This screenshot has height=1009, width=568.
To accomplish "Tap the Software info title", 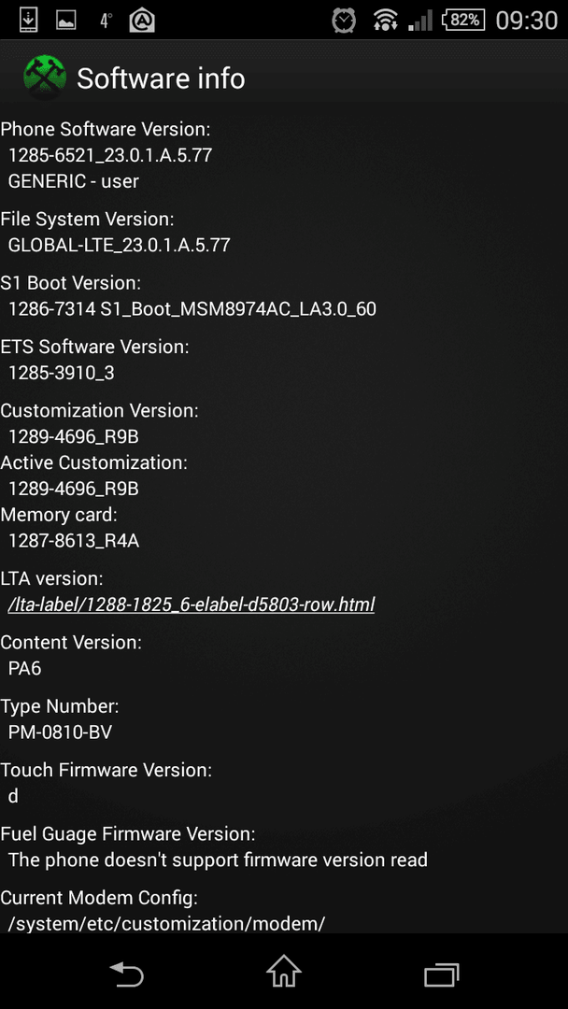I will (161, 78).
